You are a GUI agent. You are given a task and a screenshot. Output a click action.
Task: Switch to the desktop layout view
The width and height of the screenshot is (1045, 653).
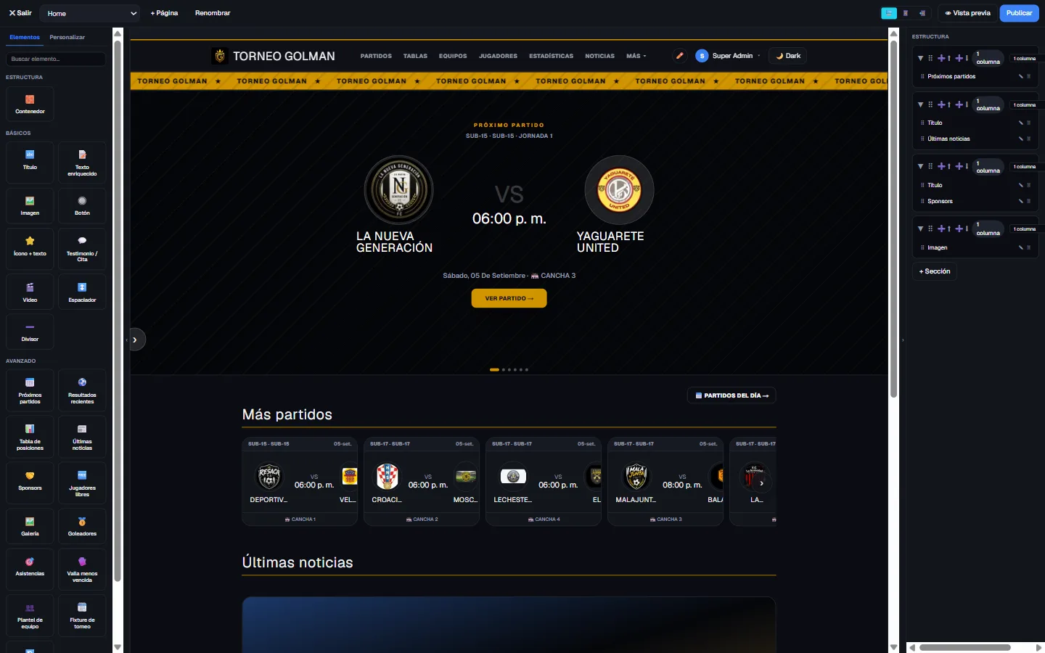click(x=889, y=13)
